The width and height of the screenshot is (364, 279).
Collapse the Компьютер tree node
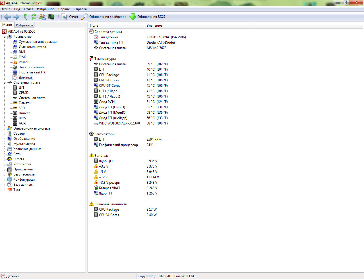click(x=5, y=37)
